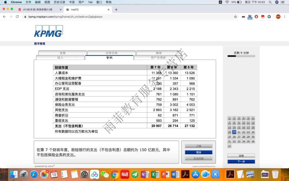The width and height of the screenshot is (289, 181).
Task: Click the remaining time progress bar
Action: 241,56
